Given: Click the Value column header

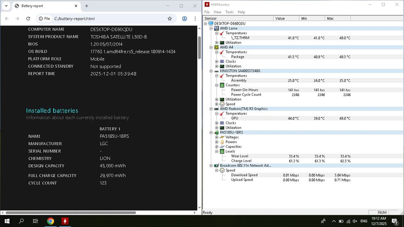Looking at the screenshot, I should tap(286, 19).
